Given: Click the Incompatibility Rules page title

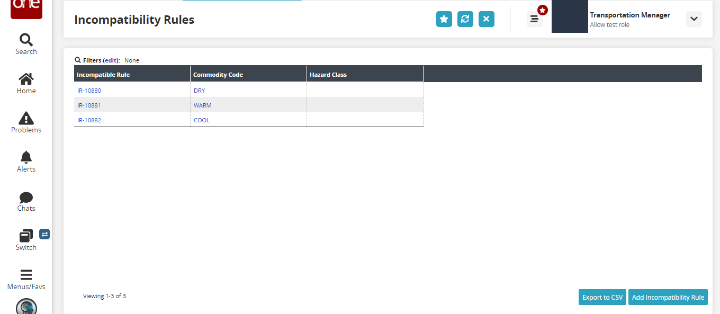Looking at the screenshot, I should (134, 20).
